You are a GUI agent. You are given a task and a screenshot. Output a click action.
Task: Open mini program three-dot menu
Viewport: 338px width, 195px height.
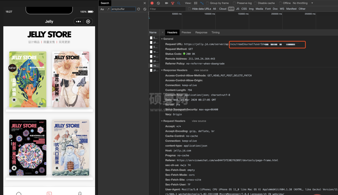coord(78,22)
